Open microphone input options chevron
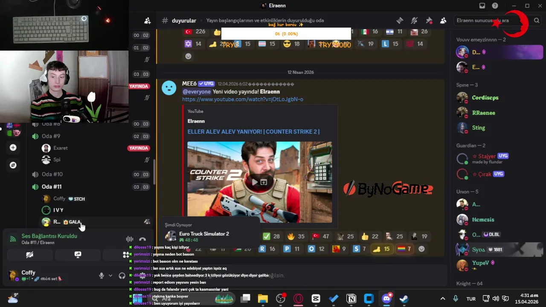Screen dimensions: 546x307 click(110, 275)
